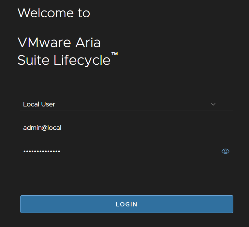Viewport: 249px width, 227px height.
Task: Choose the login provider combo box
Action: pos(127,105)
